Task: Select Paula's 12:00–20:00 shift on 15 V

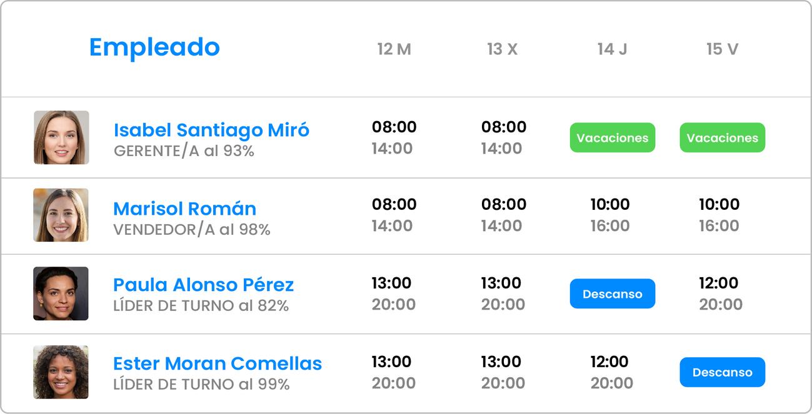Action: coord(719,293)
